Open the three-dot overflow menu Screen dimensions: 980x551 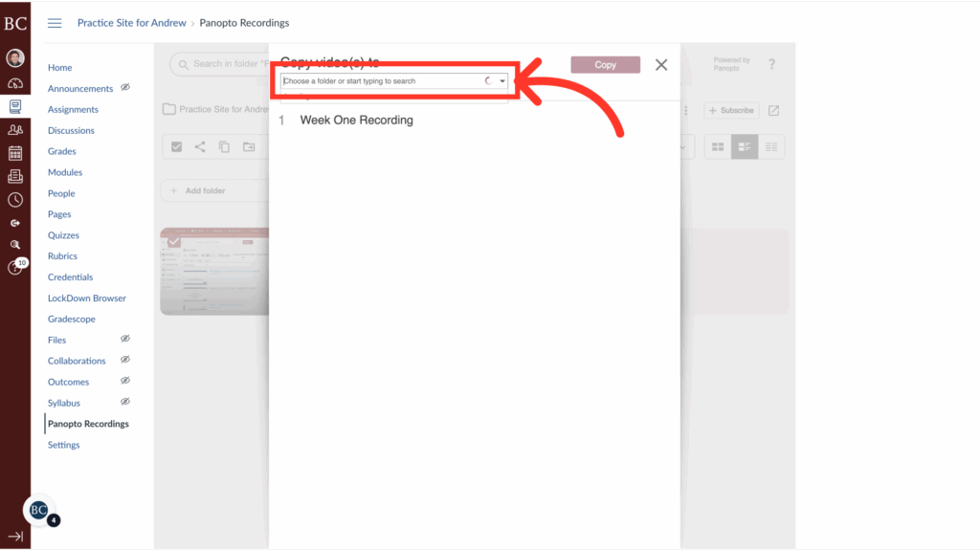pos(685,110)
